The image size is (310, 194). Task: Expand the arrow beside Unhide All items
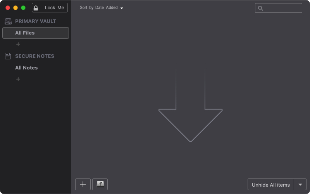300,185
